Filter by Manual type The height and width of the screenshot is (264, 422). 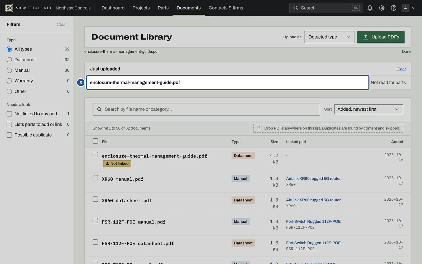pos(9,70)
